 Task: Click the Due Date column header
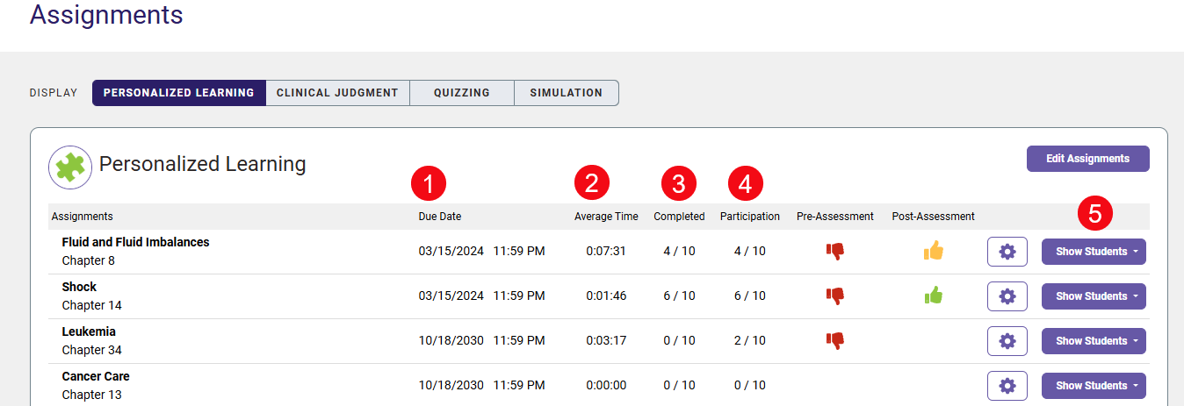tap(440, 217)
